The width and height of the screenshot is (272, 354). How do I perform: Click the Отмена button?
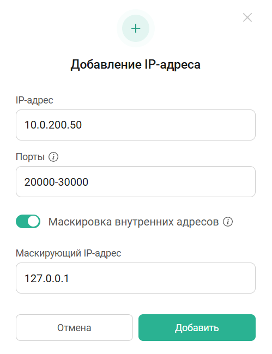tap(74, 327)
